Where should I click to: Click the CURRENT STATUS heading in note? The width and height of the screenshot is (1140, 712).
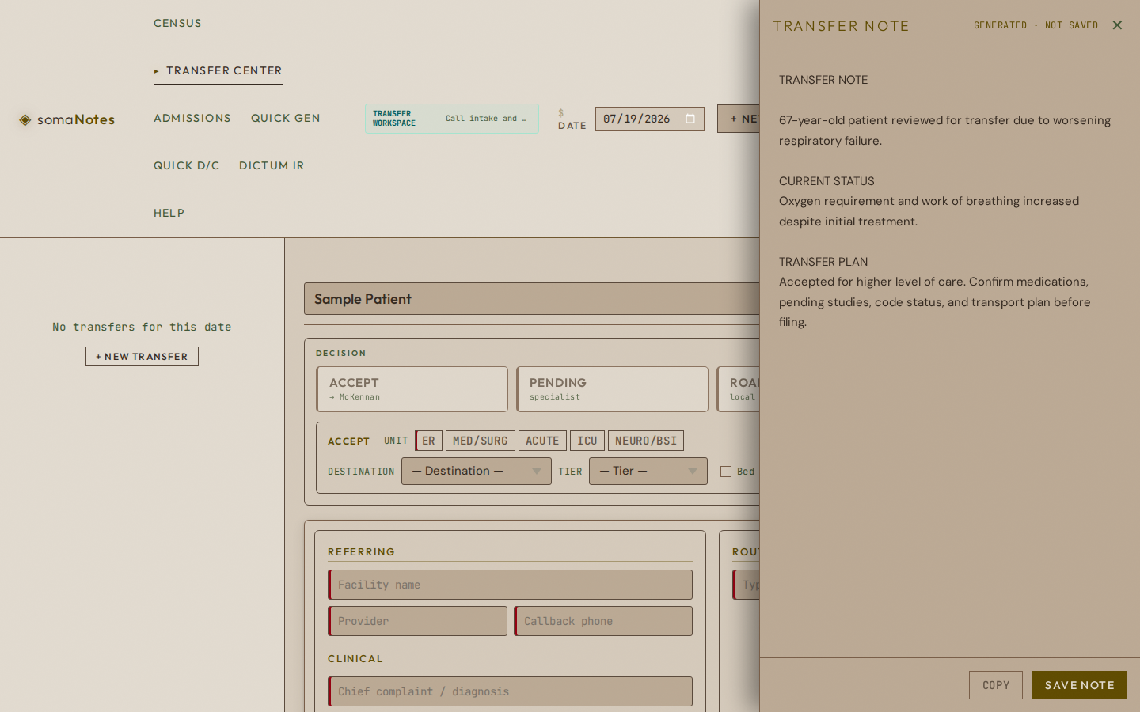(x=826, y=181)
